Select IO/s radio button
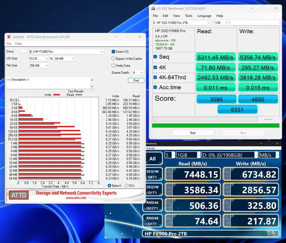The height and width of the screenshot is (243, 286). (x=126, y=185)
